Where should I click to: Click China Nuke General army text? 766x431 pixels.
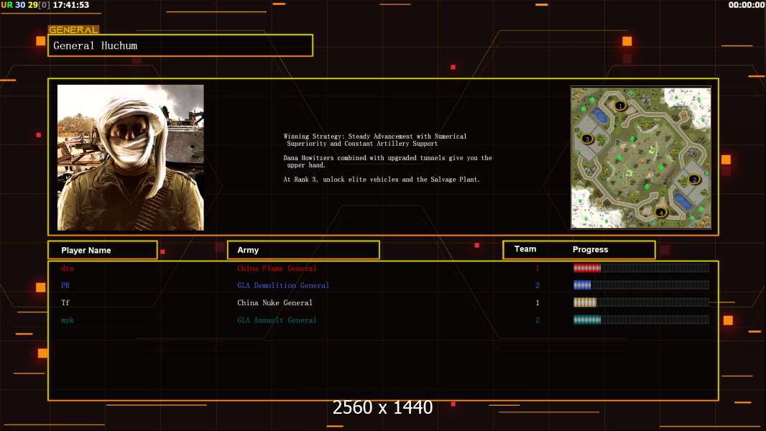275,302
